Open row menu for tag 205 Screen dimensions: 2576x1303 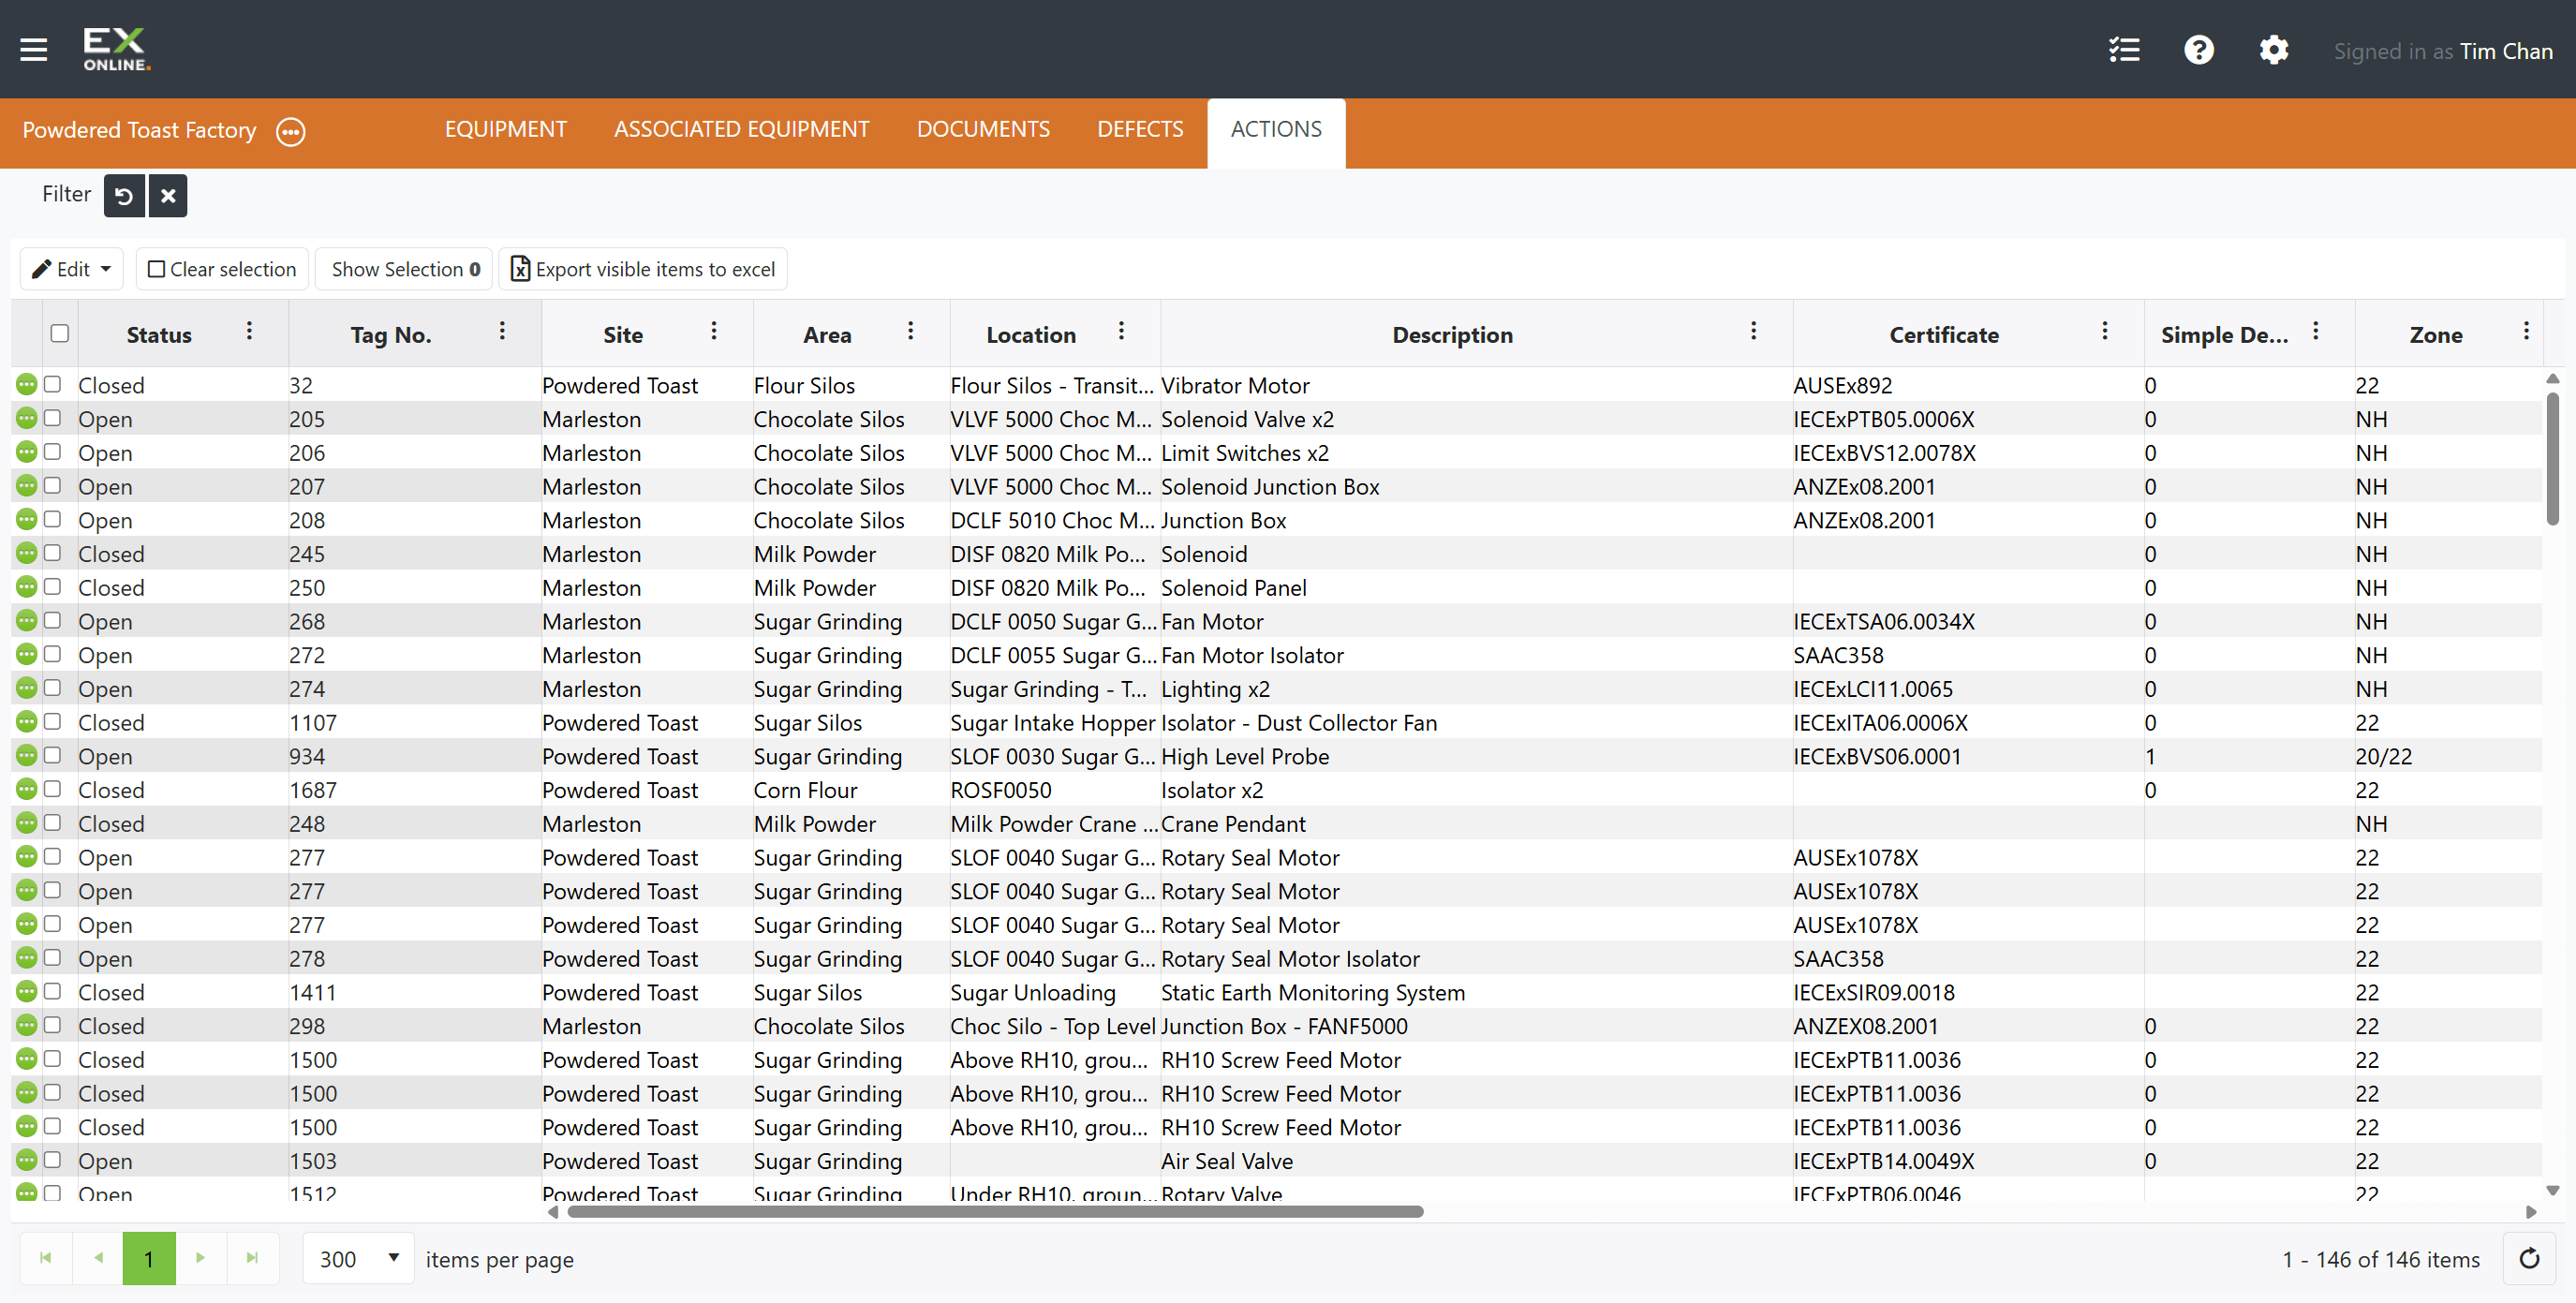pyautogui.click(x=27, y=418)
